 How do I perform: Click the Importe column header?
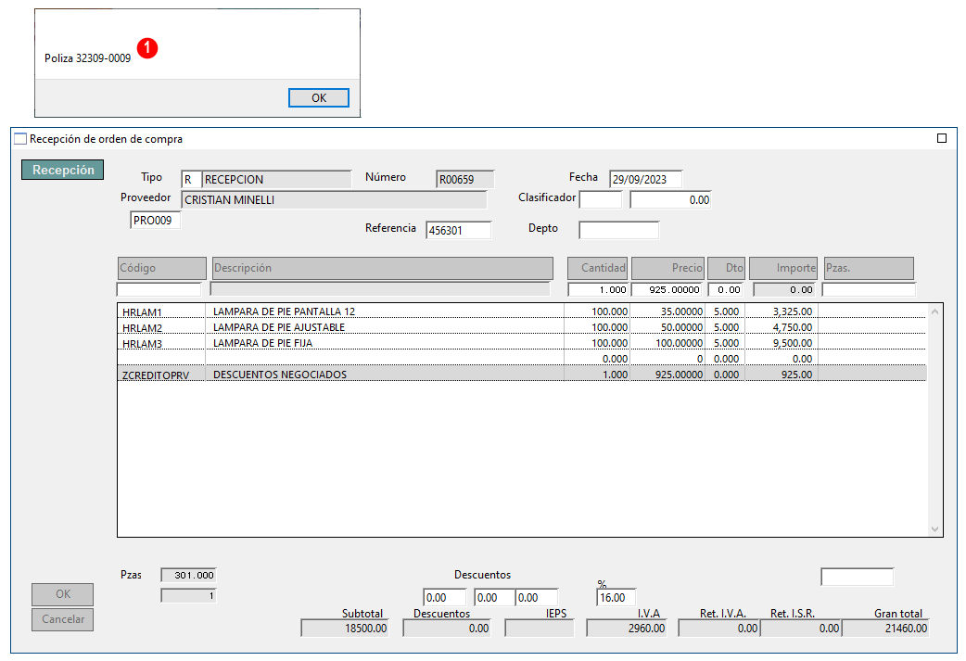(x=783, y=268)
